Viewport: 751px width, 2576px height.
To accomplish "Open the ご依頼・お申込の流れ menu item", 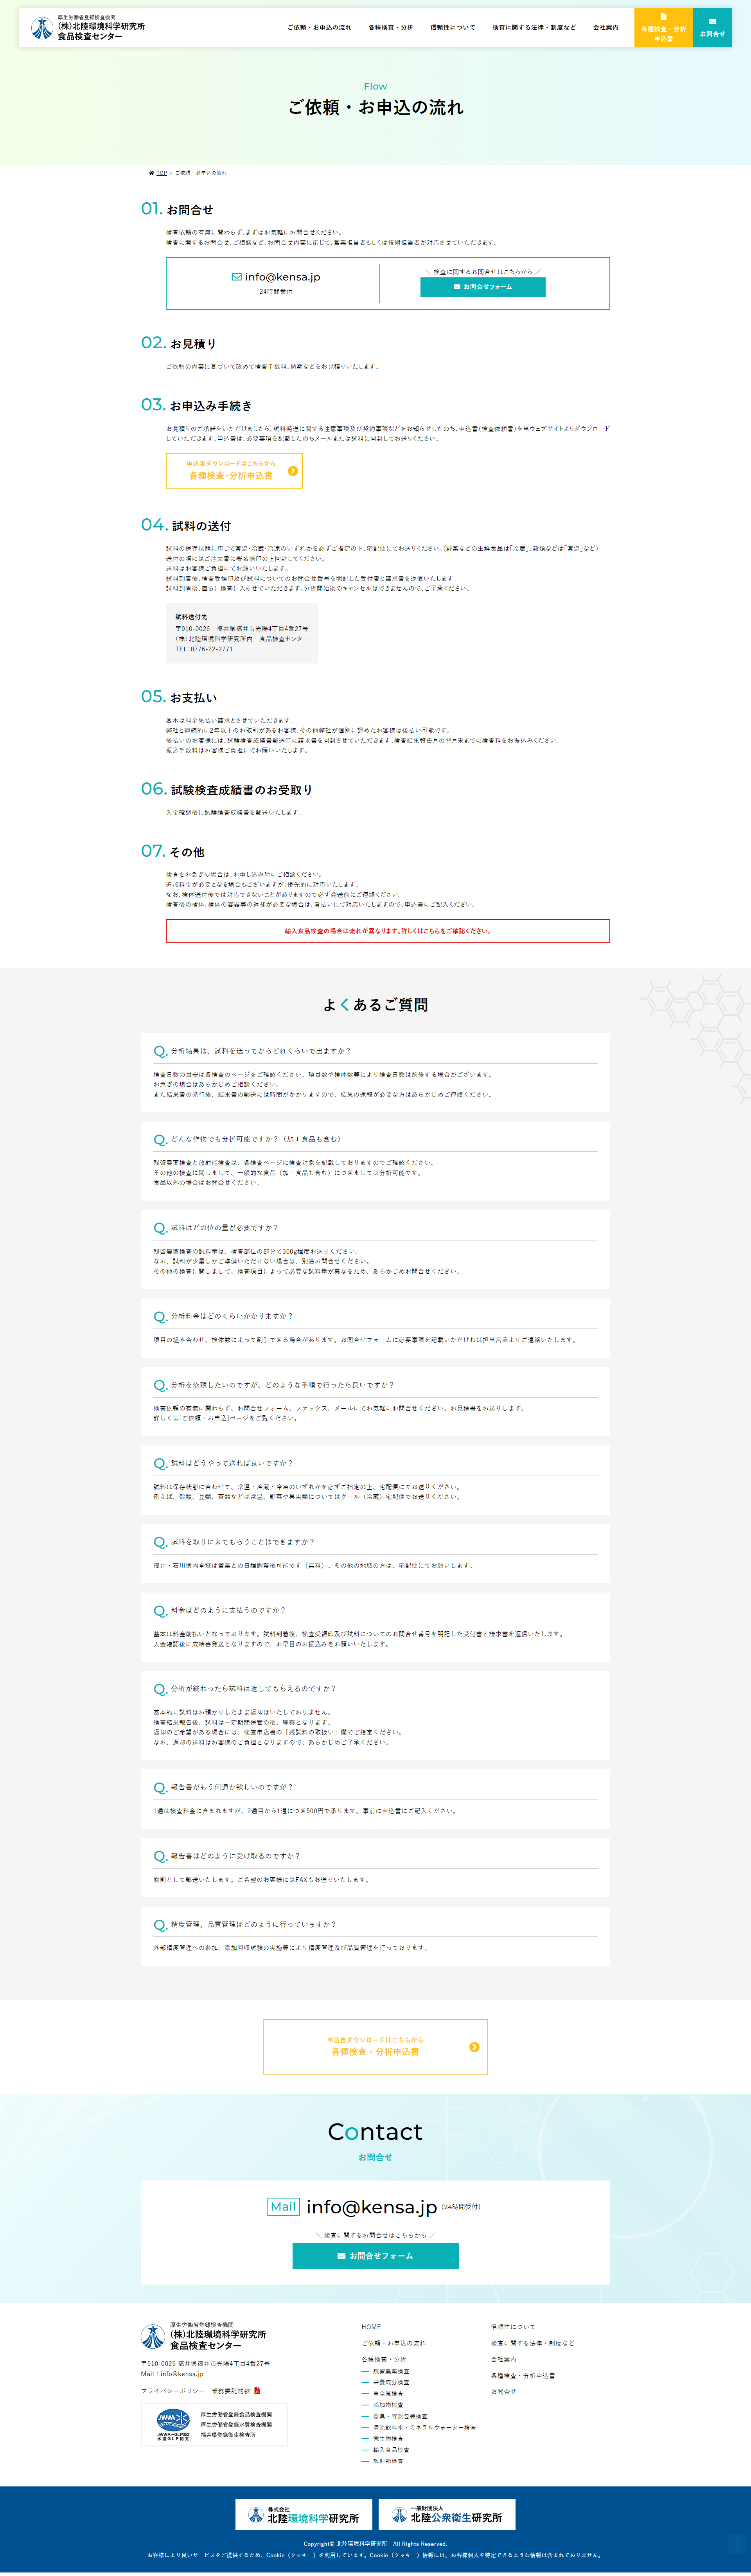I will click(319, 28).
